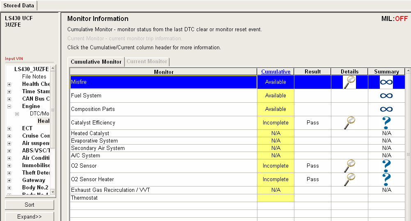Switch to Cumulative Monitor tab

coord(96,62)
